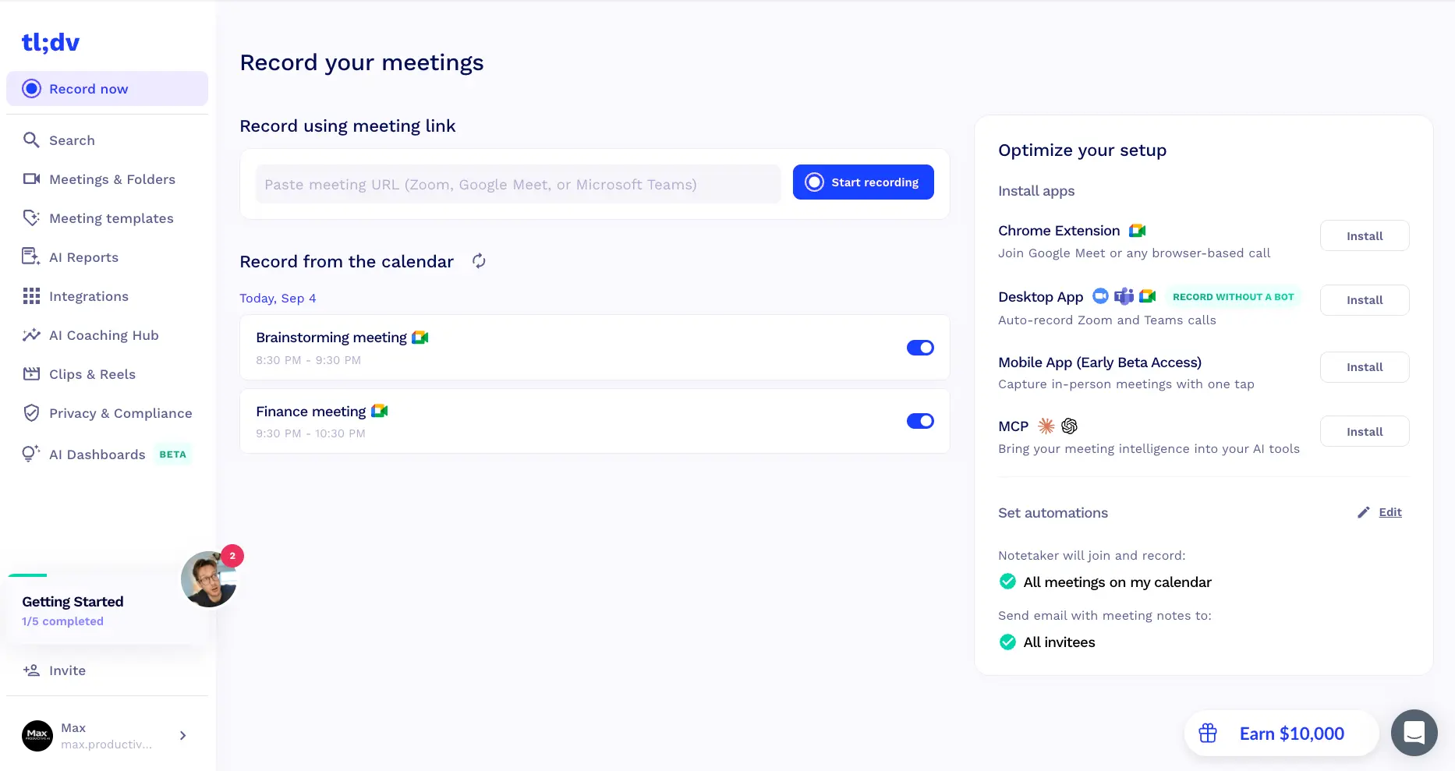This screenshot has width=1455, height=771.
Task: Click the Zoom icon next to Desktop App
Action: [x=1100, y=296]
